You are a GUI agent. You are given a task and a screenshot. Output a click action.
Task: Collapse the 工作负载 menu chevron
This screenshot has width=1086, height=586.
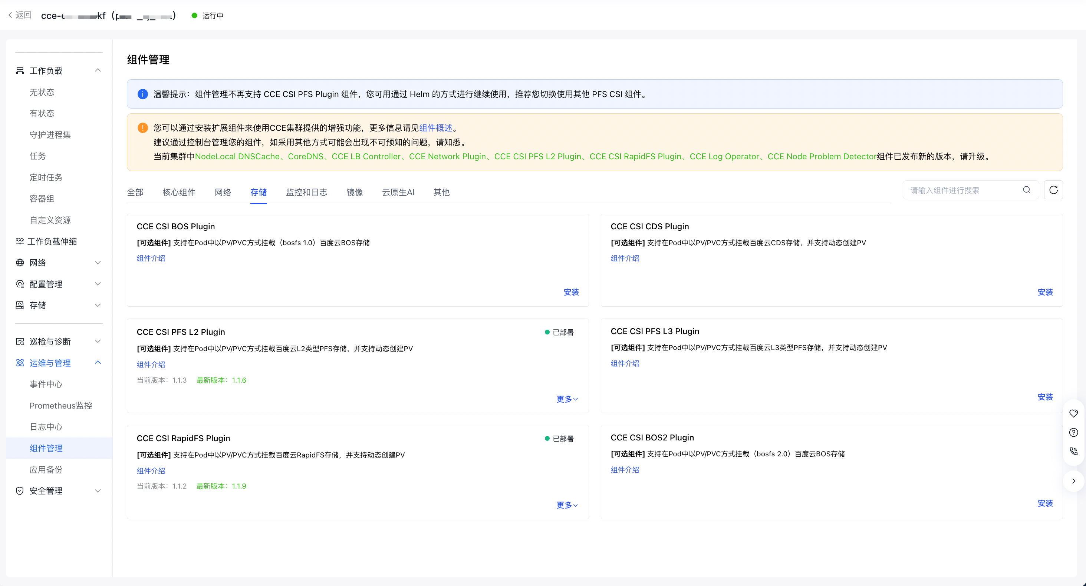tap(98, 70)
